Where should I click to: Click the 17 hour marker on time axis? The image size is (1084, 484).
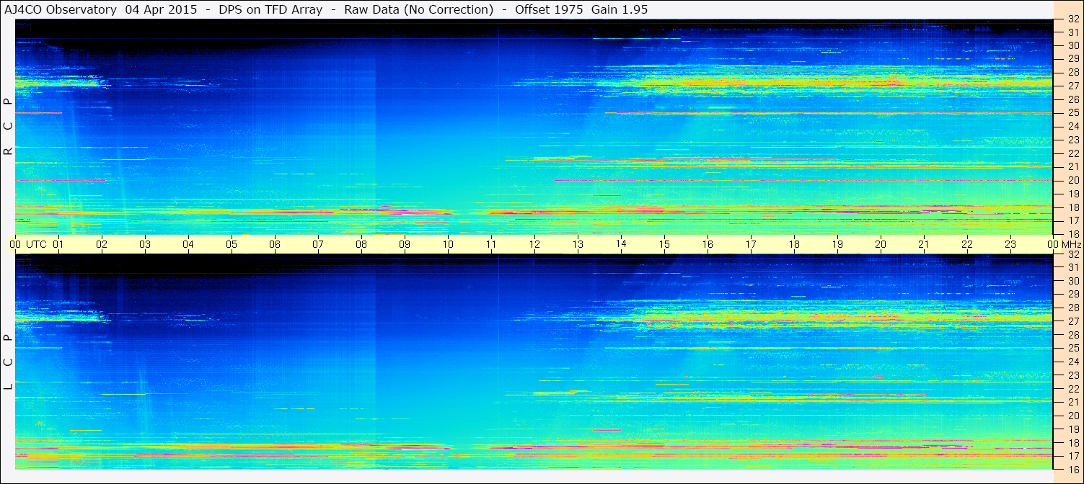tap(751, 244)
